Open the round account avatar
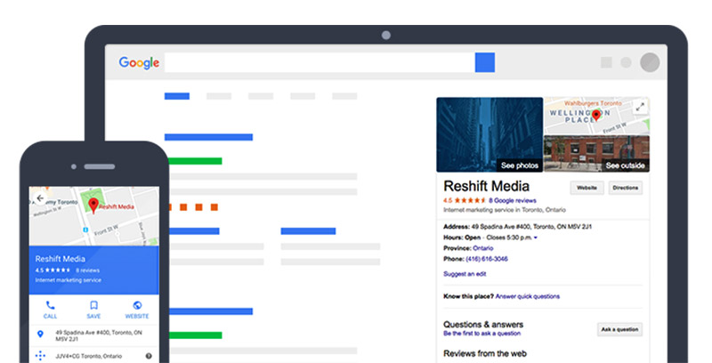Viewport: 712px width, 363px height. (x=650, y=62)
